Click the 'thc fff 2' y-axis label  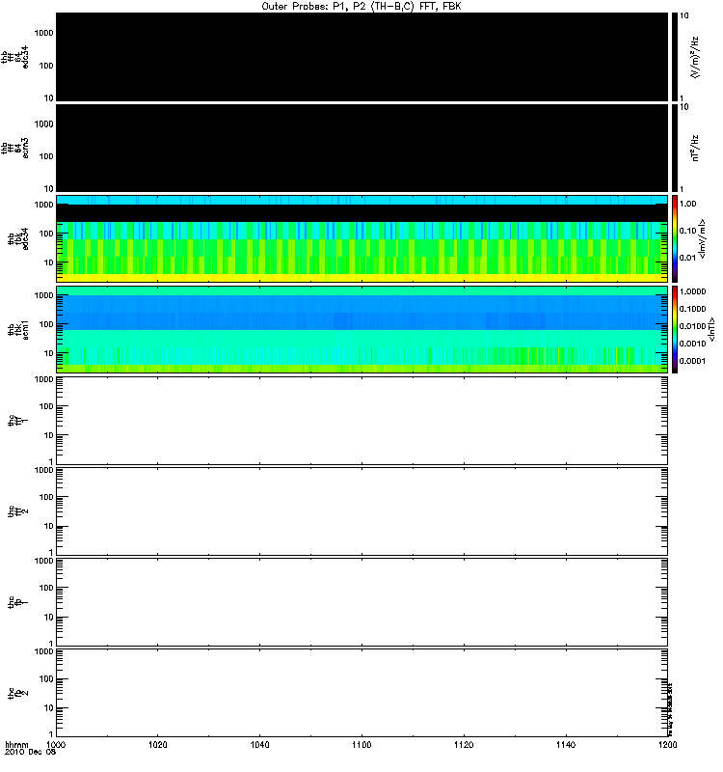tap(18, 511)
